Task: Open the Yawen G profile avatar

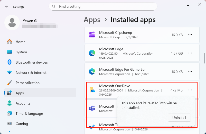Action: pos(12,23)
